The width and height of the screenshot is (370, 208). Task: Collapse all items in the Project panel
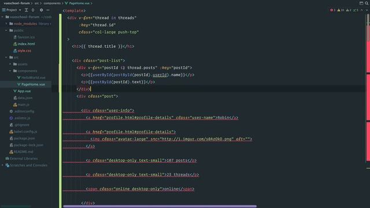point(33,10)
